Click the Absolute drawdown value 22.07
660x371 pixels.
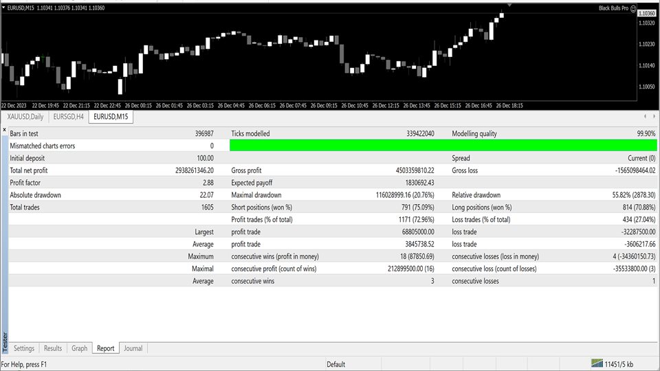pyautogui.click(x=207, y=194)
